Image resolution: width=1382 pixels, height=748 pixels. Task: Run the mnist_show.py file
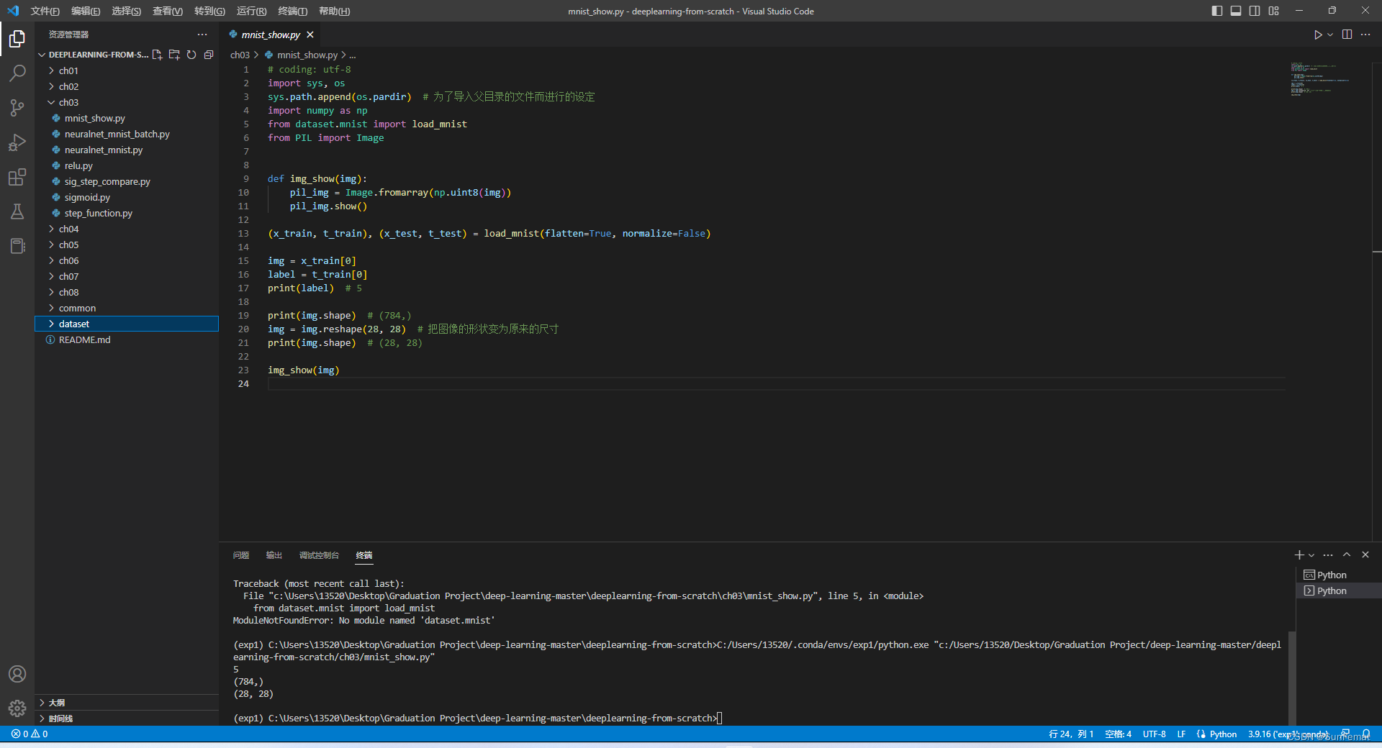pos(1318,34)
